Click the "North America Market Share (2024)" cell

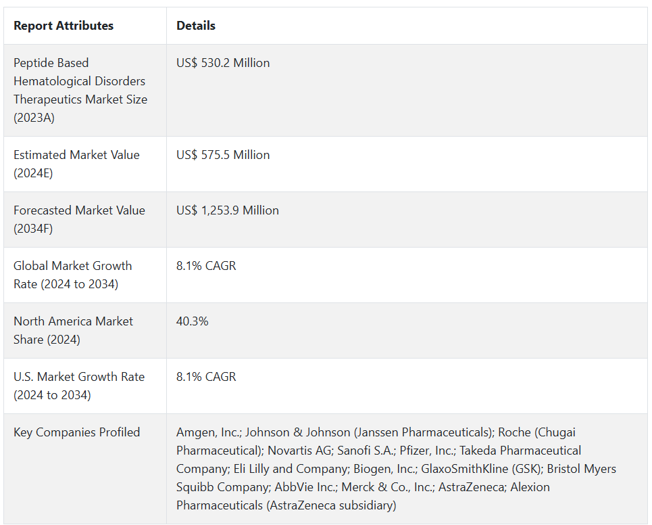tap(73, 330)
